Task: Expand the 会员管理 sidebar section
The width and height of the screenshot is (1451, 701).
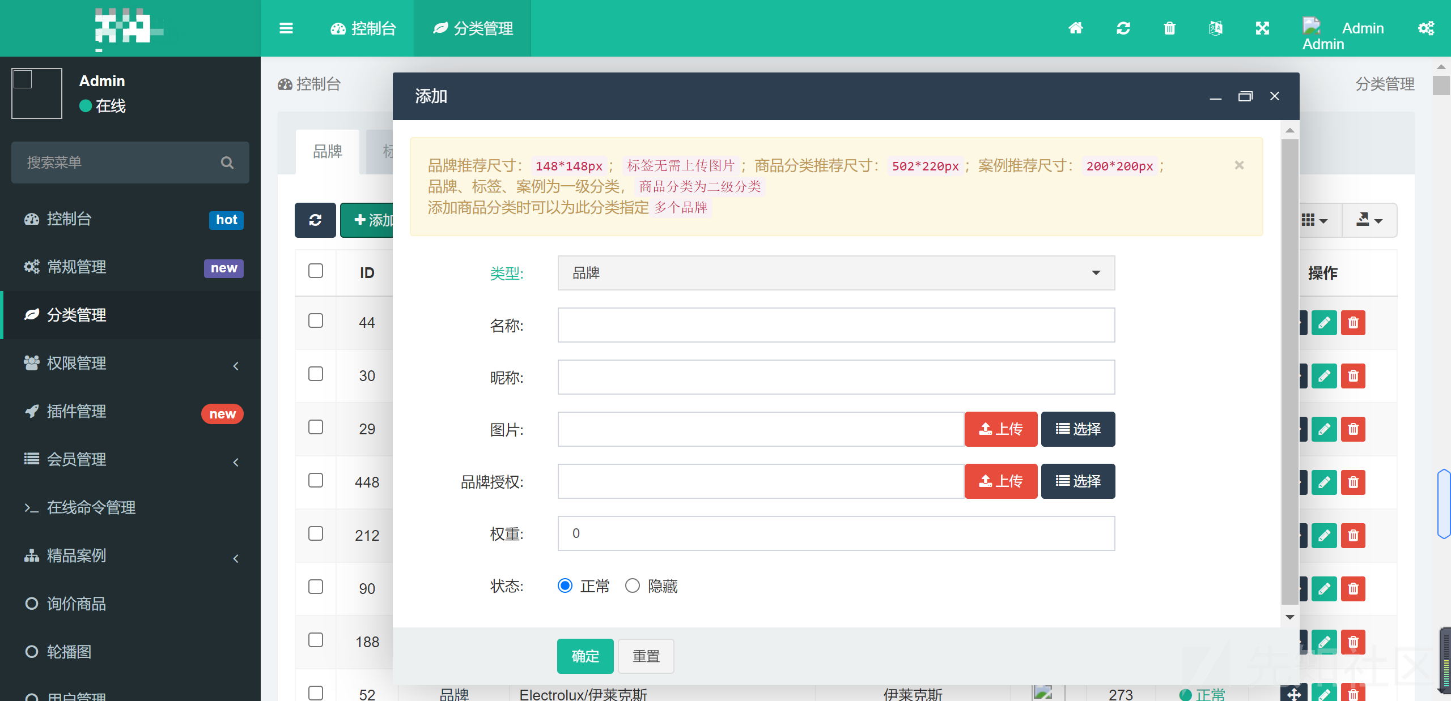Action: pos(77,459)
